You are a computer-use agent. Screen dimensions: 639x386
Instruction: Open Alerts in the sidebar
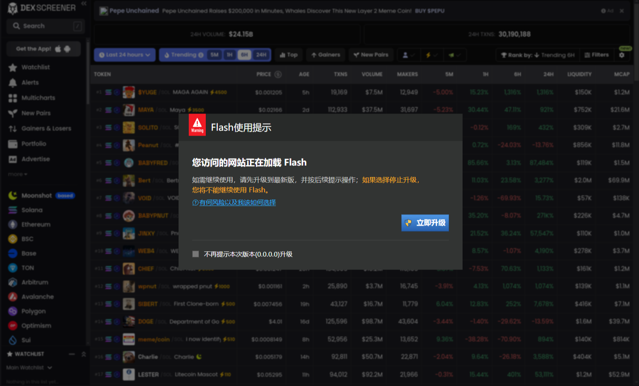coord(30,82)
